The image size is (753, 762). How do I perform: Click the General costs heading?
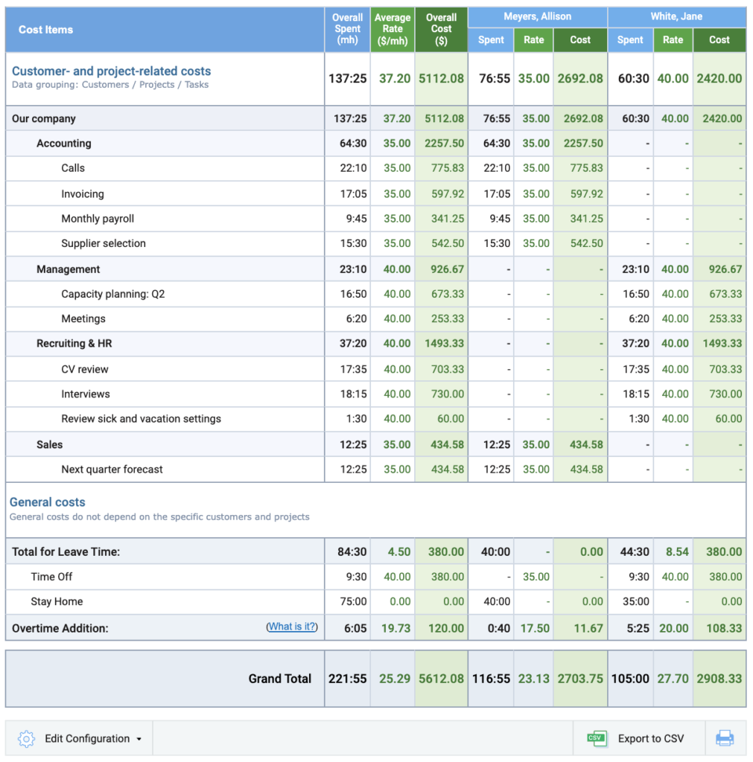47,502
